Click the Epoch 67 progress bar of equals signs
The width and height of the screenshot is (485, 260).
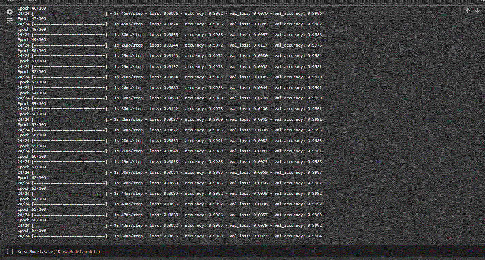point(69,236)
